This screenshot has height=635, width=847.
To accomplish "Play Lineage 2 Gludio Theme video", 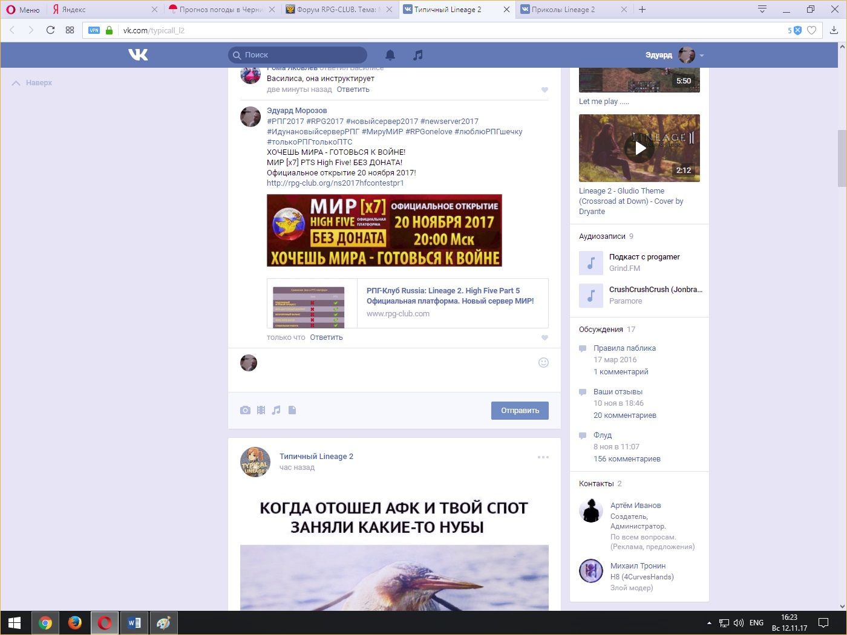I will pyautogui.click(x=639, y=148).
